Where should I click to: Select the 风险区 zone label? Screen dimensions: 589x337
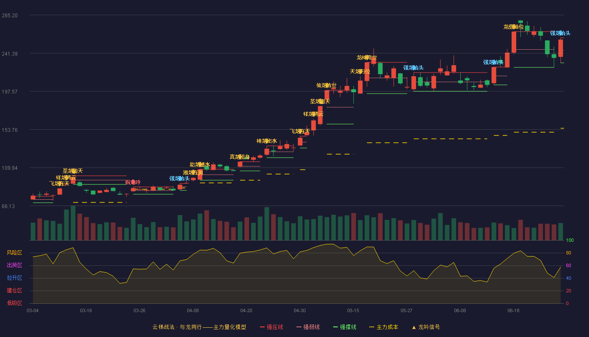click(x=15, y=253)
